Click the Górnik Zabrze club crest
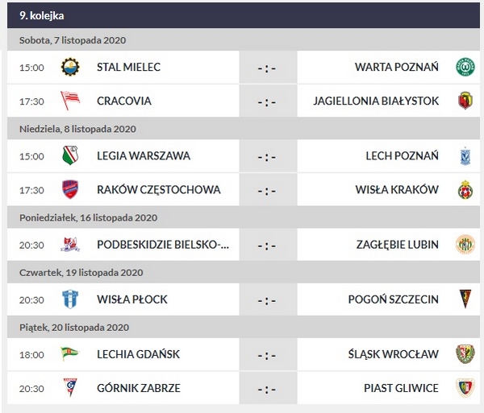Image resolution: width=484 pixels, height=413 pixels. pos(71,387)
